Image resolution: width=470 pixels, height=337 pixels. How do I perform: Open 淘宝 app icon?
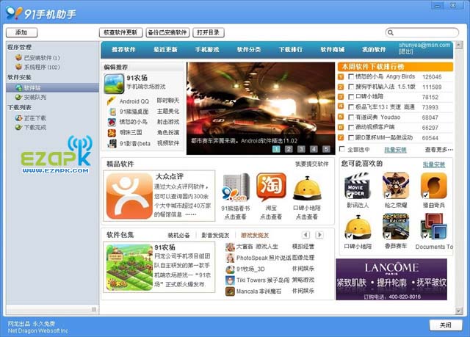pyautogui.click(x=271, y=187)
